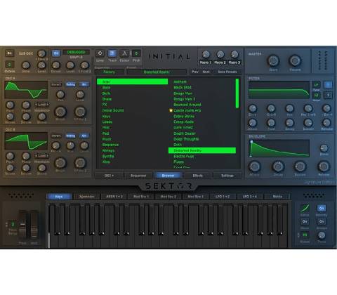This screenshot has width=337, height=295.
Task: Click the Sub Osc Drive knob
Action: [26, 65]
